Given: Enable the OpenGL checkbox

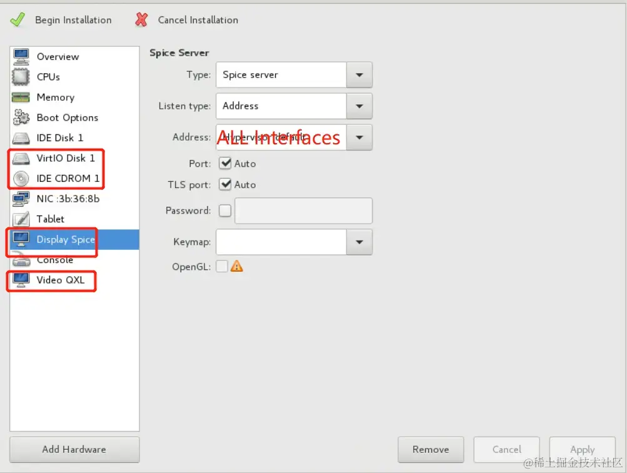Looking at the screenshot, I should point(222,266).
